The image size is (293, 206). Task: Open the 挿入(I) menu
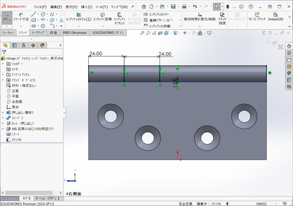click(86, 7)
